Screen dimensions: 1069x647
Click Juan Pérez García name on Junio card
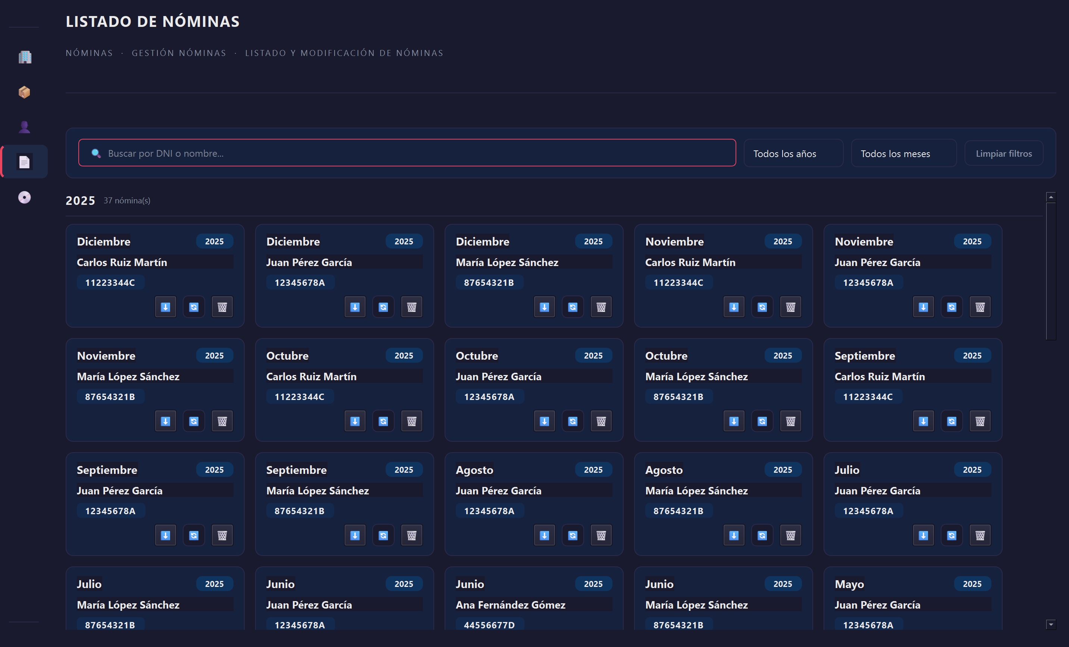309,605
